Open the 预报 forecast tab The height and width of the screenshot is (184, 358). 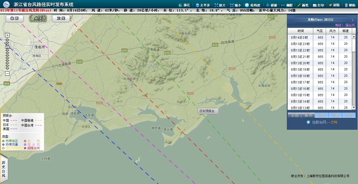(321, 115)
